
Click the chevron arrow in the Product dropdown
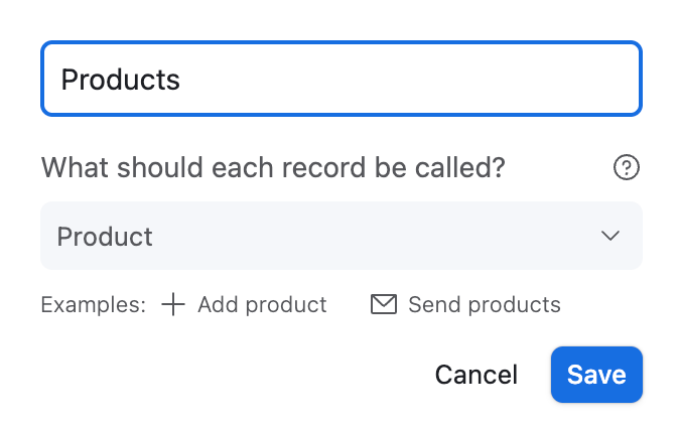[x=610, y=236]
